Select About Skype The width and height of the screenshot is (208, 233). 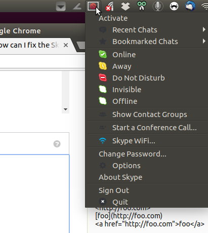pos(147,177)
